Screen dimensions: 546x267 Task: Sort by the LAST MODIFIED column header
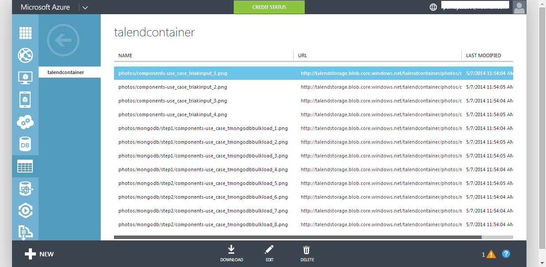coord(483,55)
